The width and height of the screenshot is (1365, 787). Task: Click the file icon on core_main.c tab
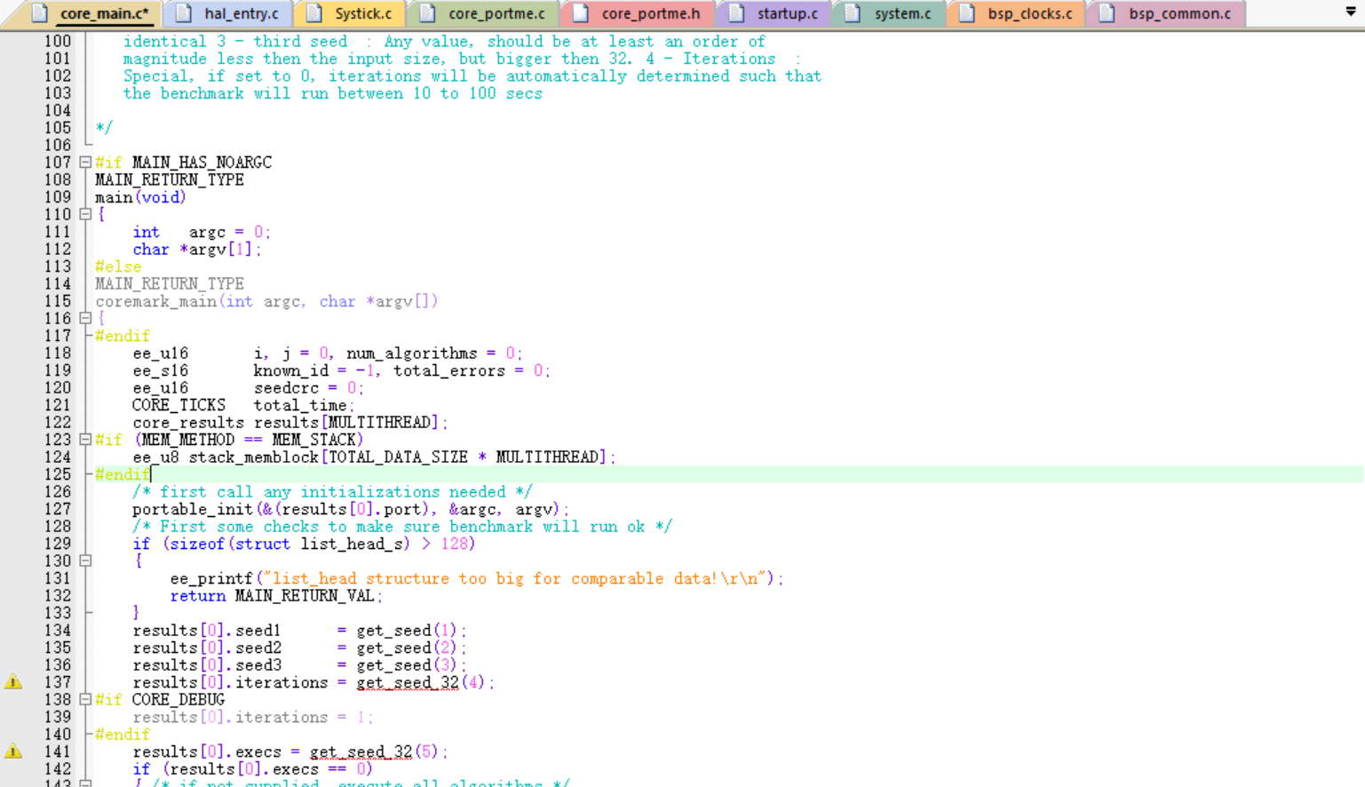[x=39, y=13]
